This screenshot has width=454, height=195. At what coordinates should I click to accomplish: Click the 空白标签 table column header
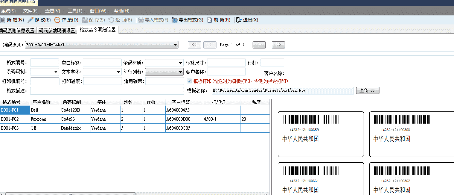184,102
